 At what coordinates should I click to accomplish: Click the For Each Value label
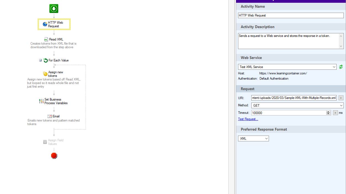59,60
